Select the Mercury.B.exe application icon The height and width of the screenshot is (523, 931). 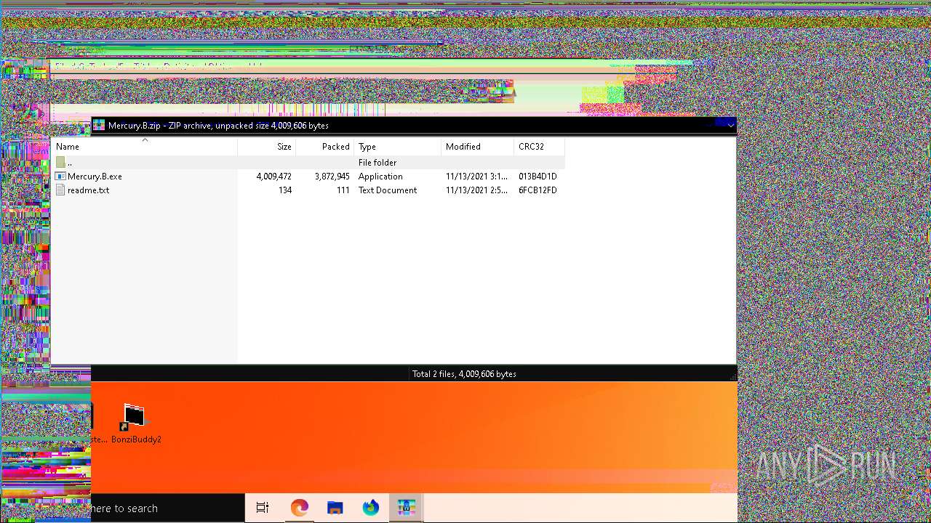pos(61,177)
